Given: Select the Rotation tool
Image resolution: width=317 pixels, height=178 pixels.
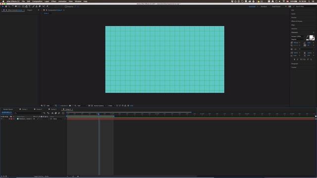Looking at the screenshot, I should coord(13,6).
